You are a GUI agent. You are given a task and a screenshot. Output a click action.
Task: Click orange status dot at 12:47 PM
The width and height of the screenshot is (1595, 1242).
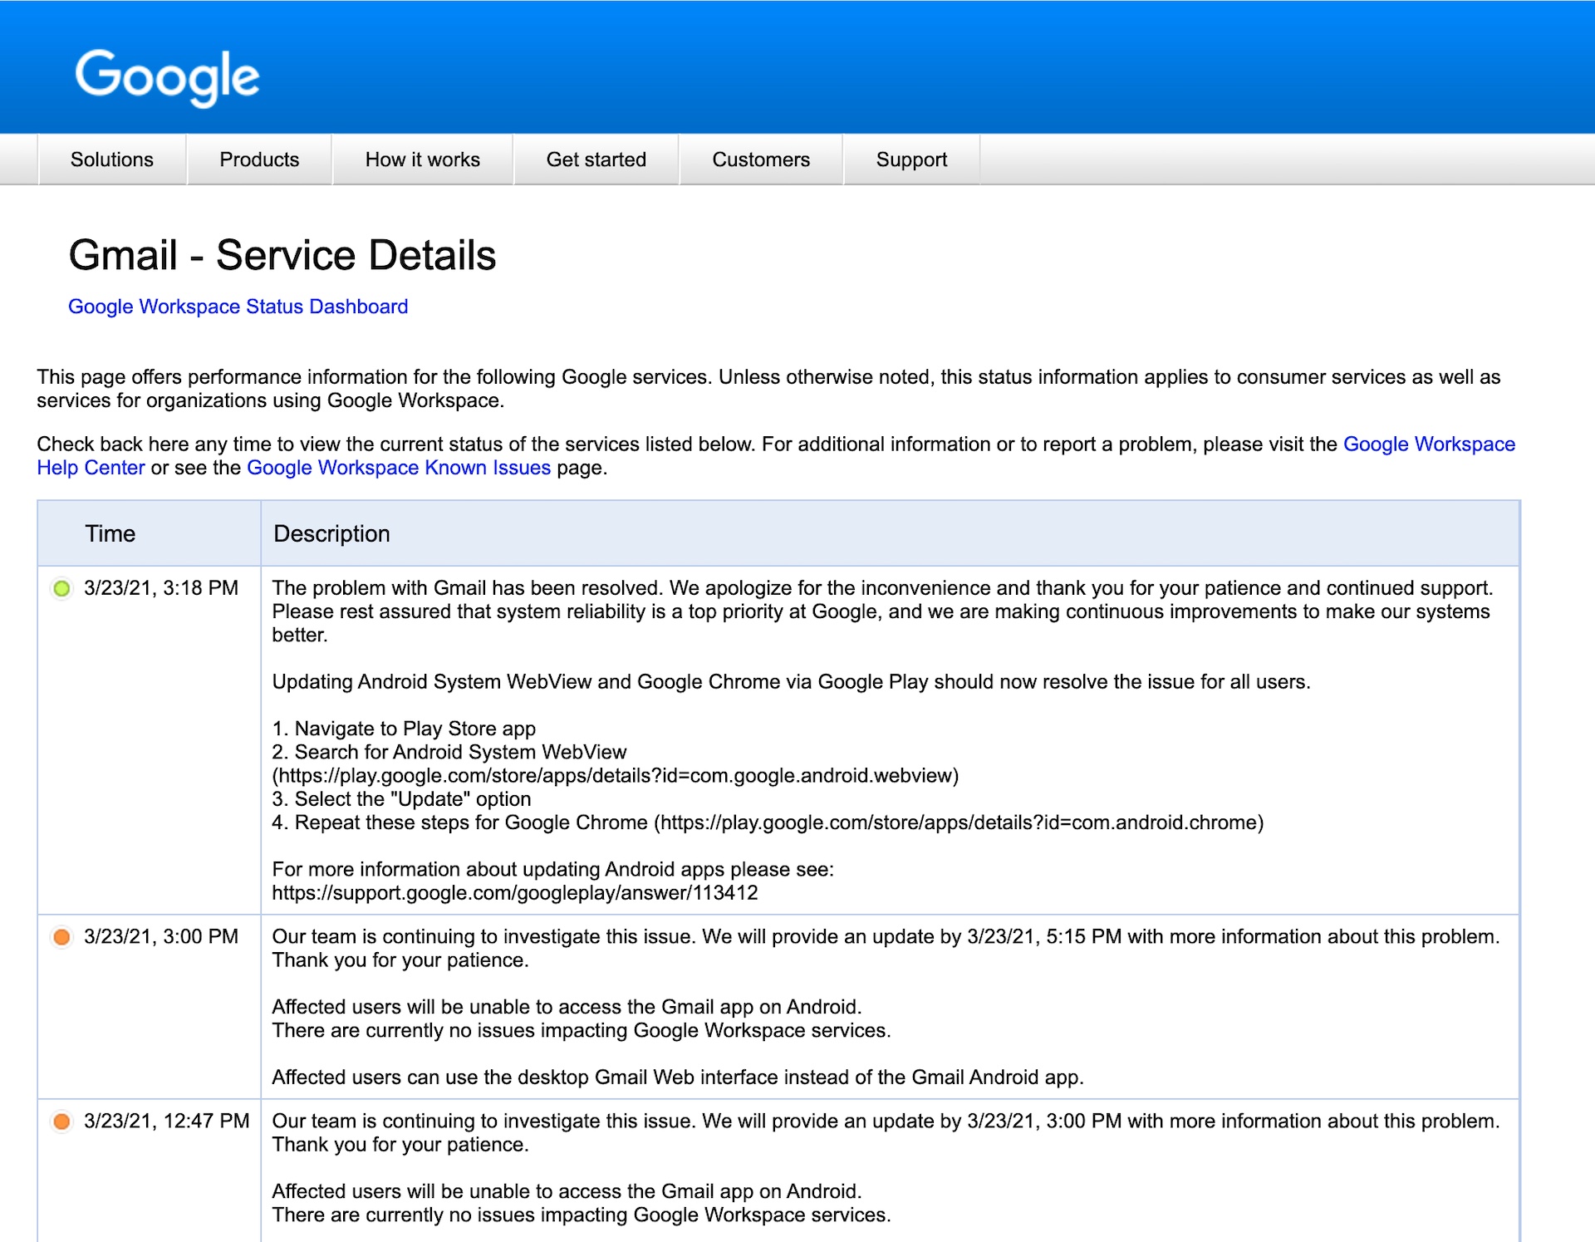click(61, 1122)
